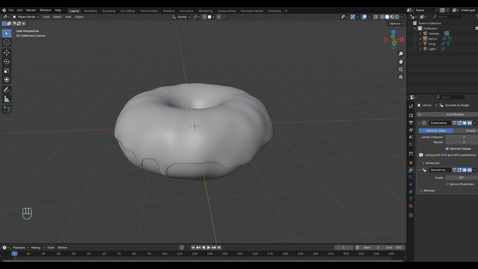Open the Object Mode dropdown
The width and height of the screenshot is (478, 269).
point(26,17)
